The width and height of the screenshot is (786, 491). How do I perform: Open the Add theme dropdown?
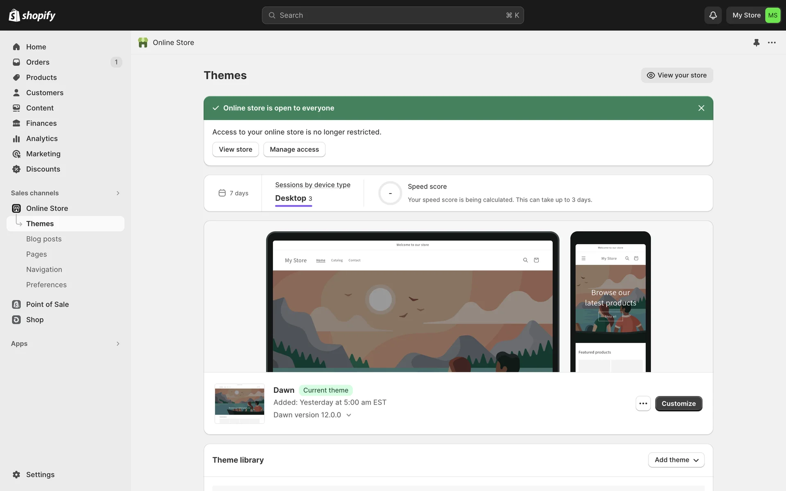[x=676, y=460]
